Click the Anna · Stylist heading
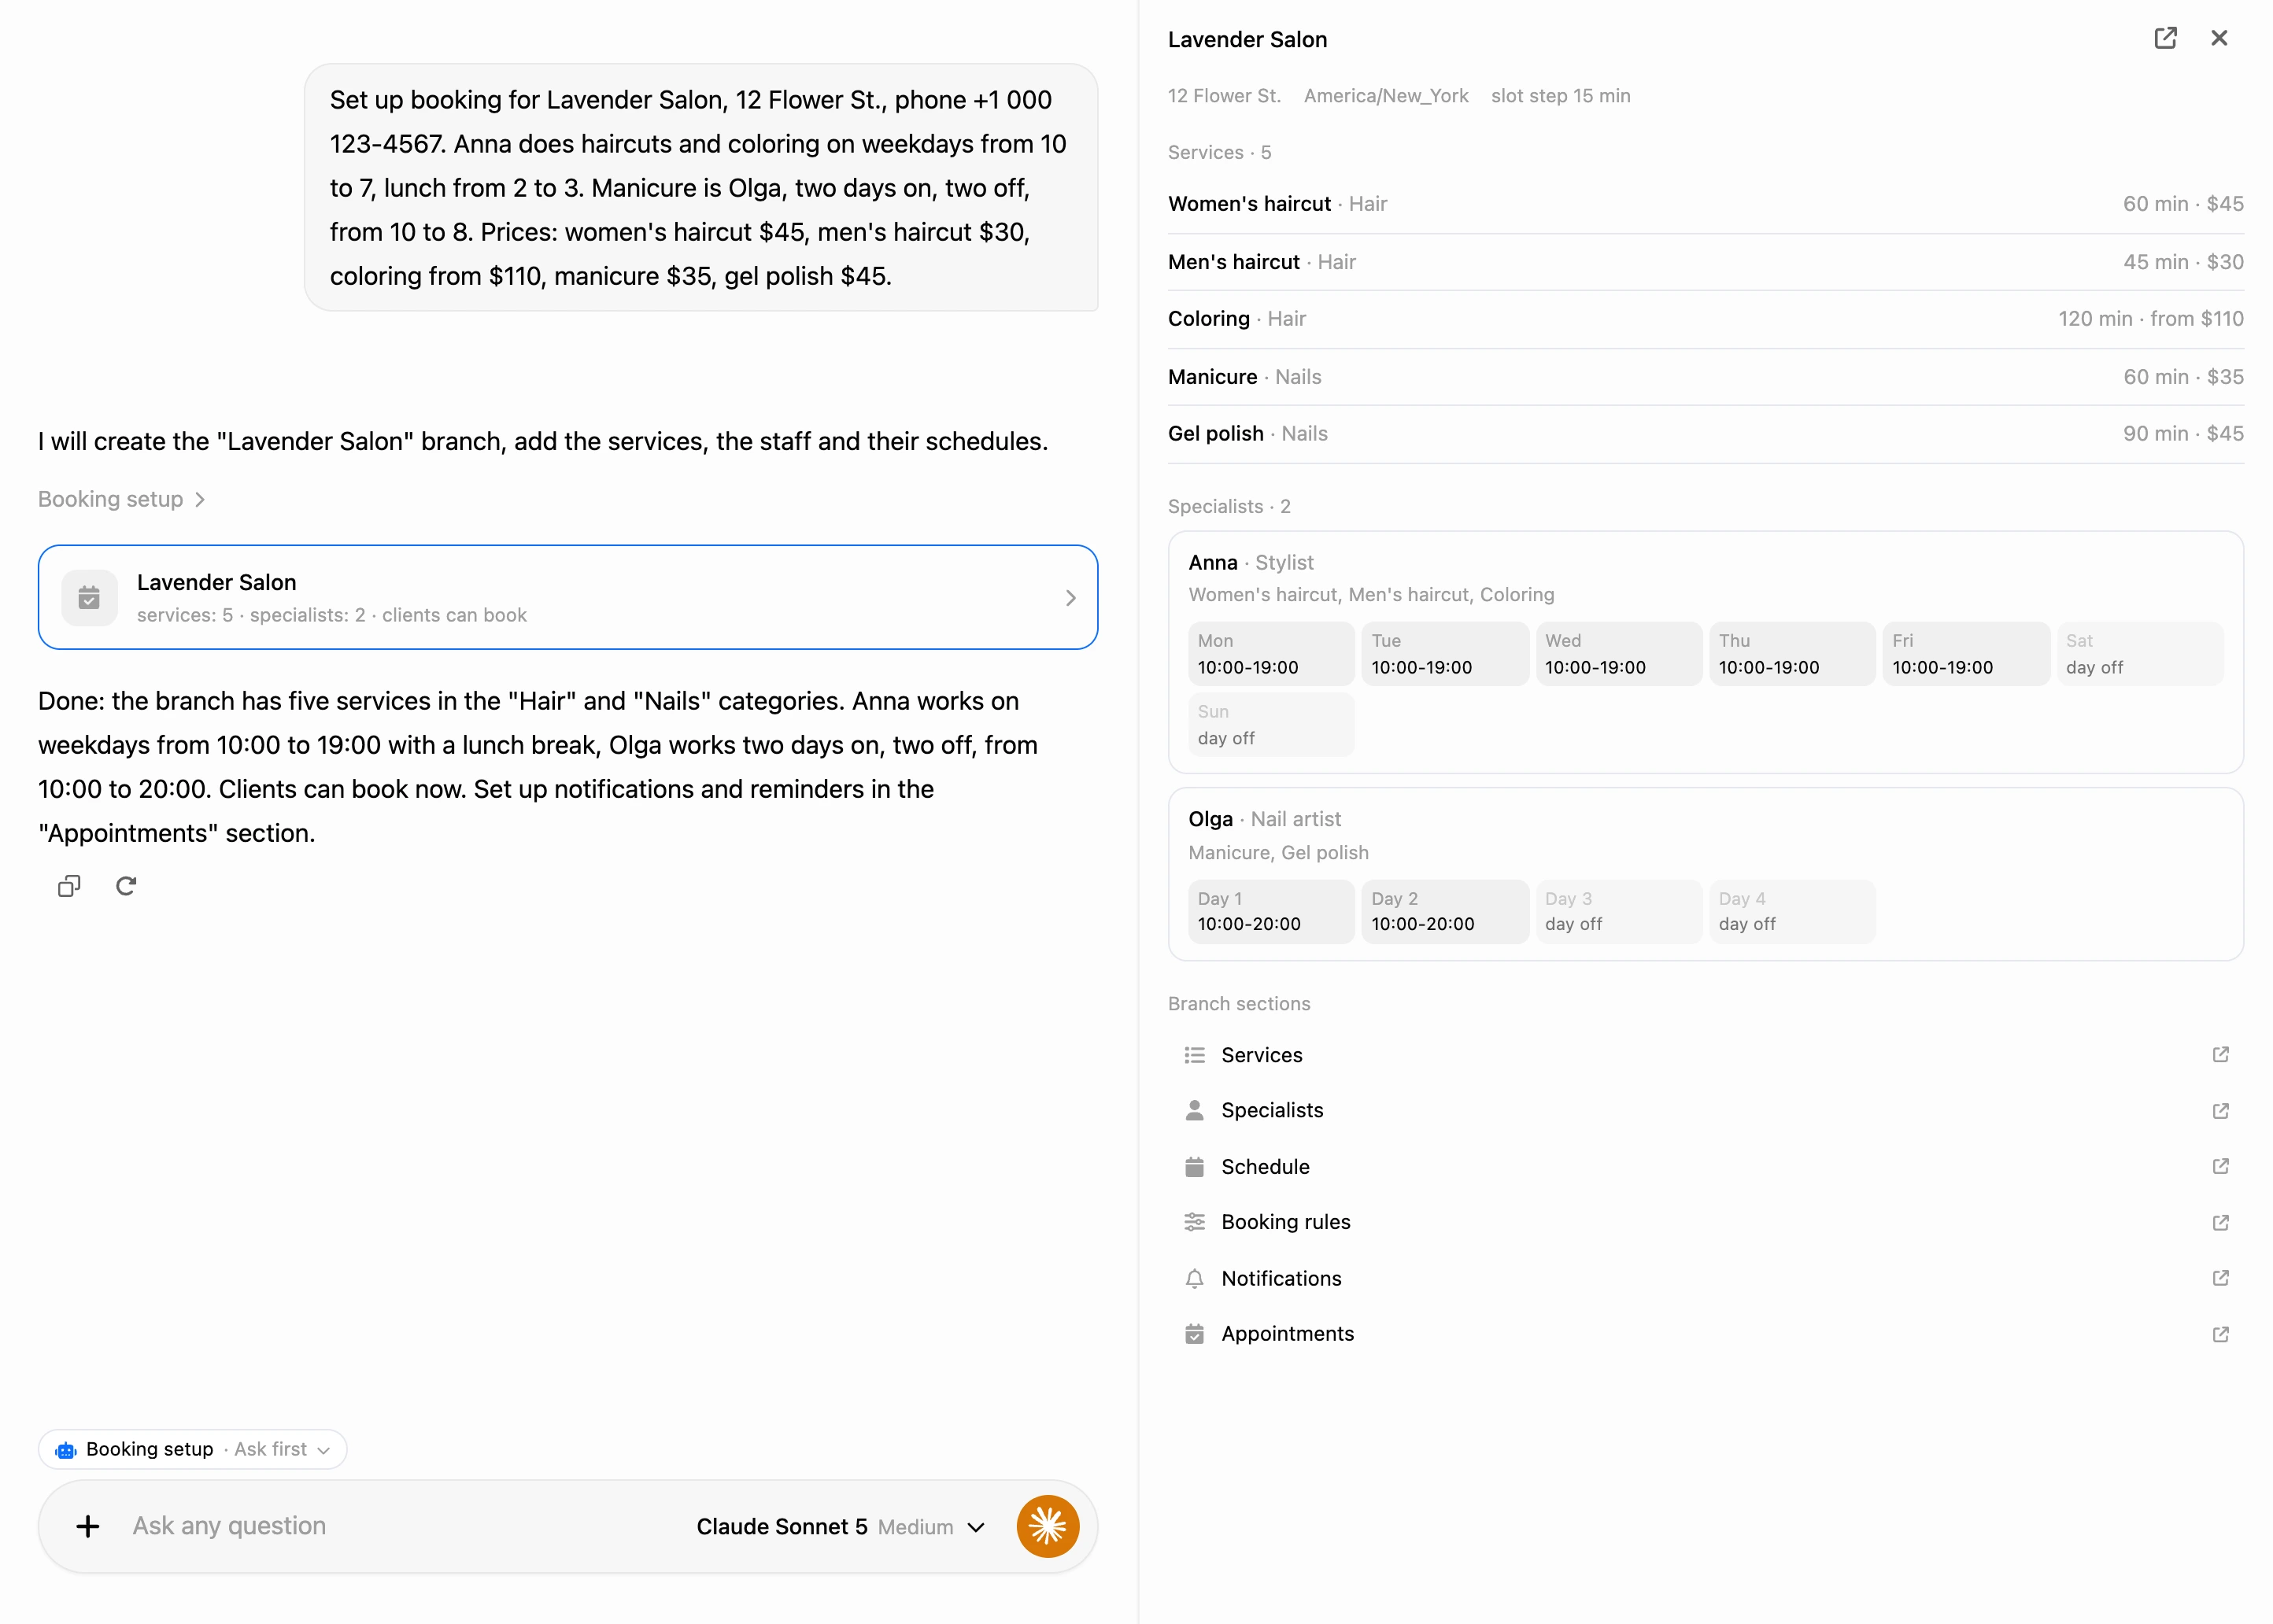Screen dimensions: 2273x1624 [1251, 563]
